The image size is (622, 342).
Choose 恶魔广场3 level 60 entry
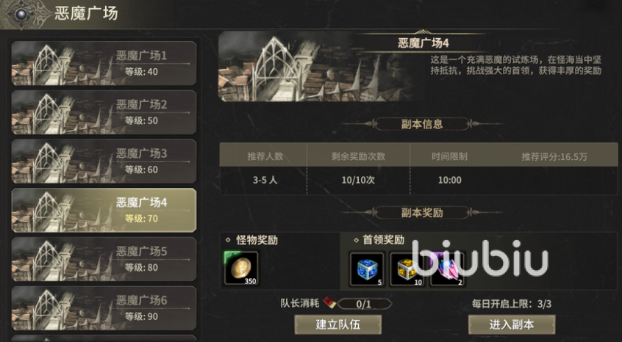coord(104,161)
